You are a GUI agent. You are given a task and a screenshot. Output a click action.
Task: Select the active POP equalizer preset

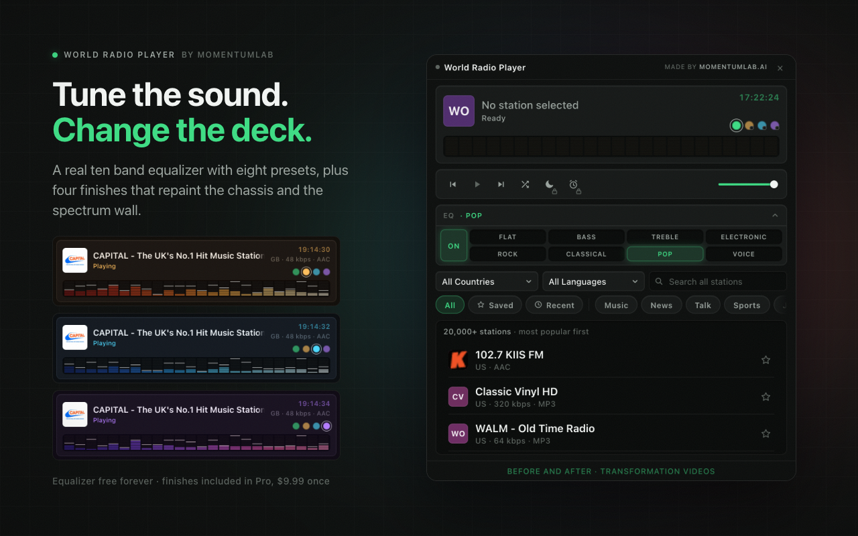[665, 254]
